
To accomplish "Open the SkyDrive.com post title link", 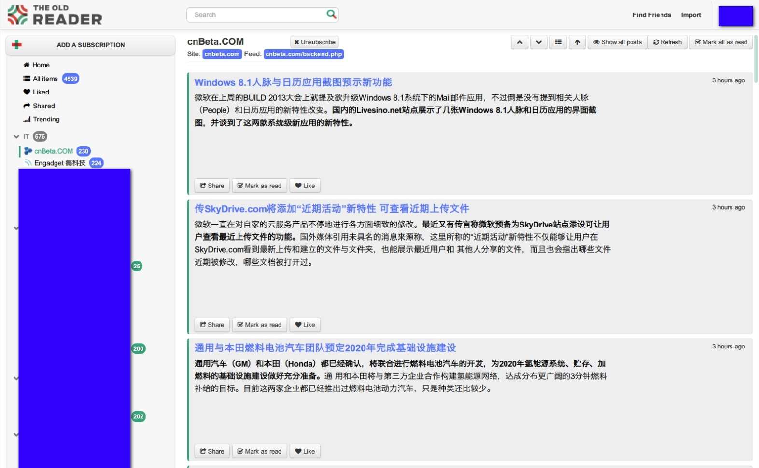I will pos(332,209).
